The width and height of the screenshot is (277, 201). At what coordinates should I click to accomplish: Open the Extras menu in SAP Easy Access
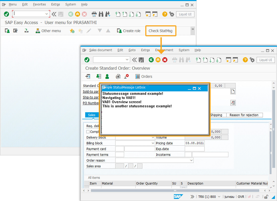pos(55,5)
